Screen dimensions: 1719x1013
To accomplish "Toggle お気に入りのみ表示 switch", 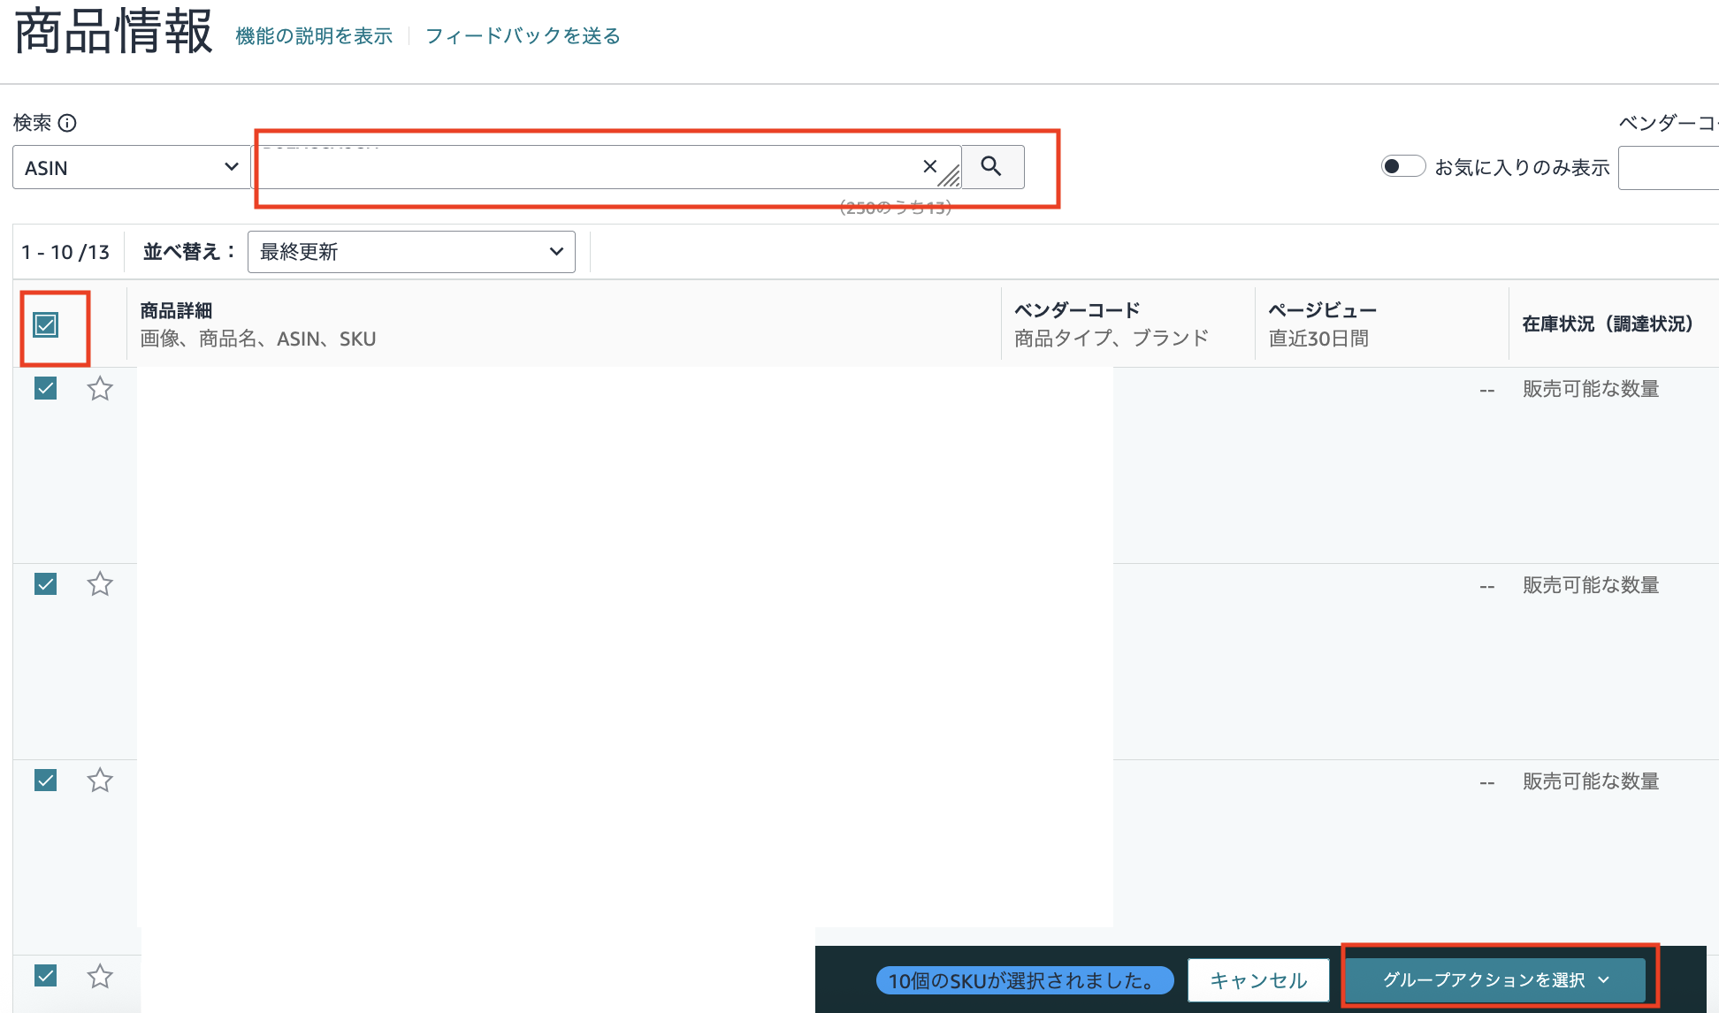I will click(1402, 166).
